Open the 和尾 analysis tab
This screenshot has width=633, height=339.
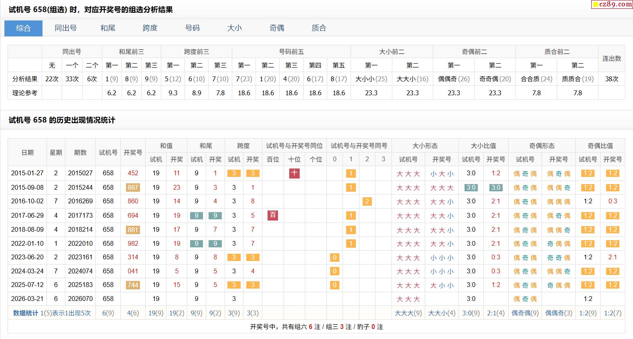pos(108,28)
